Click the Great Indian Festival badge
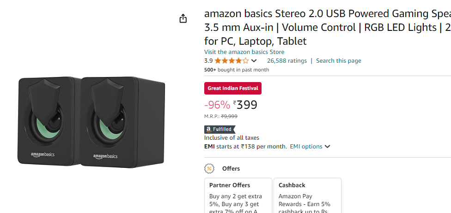Viewport: 451px width, 213px height. tap(233, 88)
